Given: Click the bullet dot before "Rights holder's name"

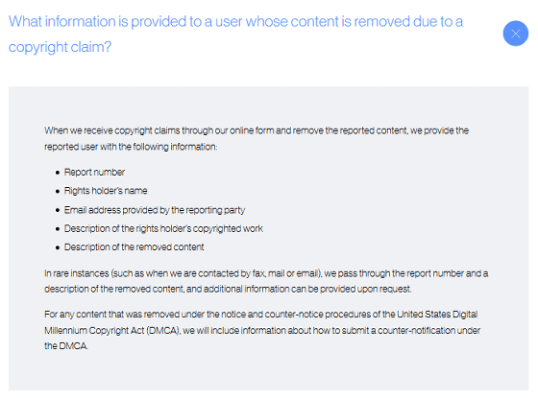Looking at the screenshot, I should (58, 192).
